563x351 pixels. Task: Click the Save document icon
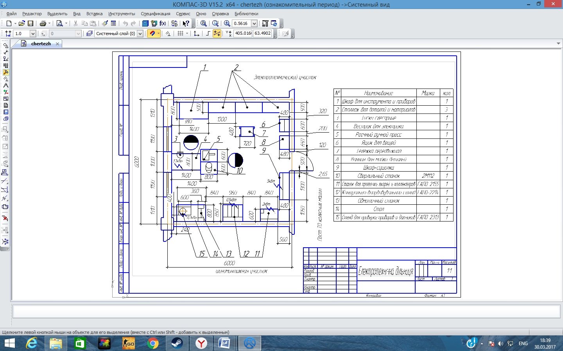click(30, 23)
